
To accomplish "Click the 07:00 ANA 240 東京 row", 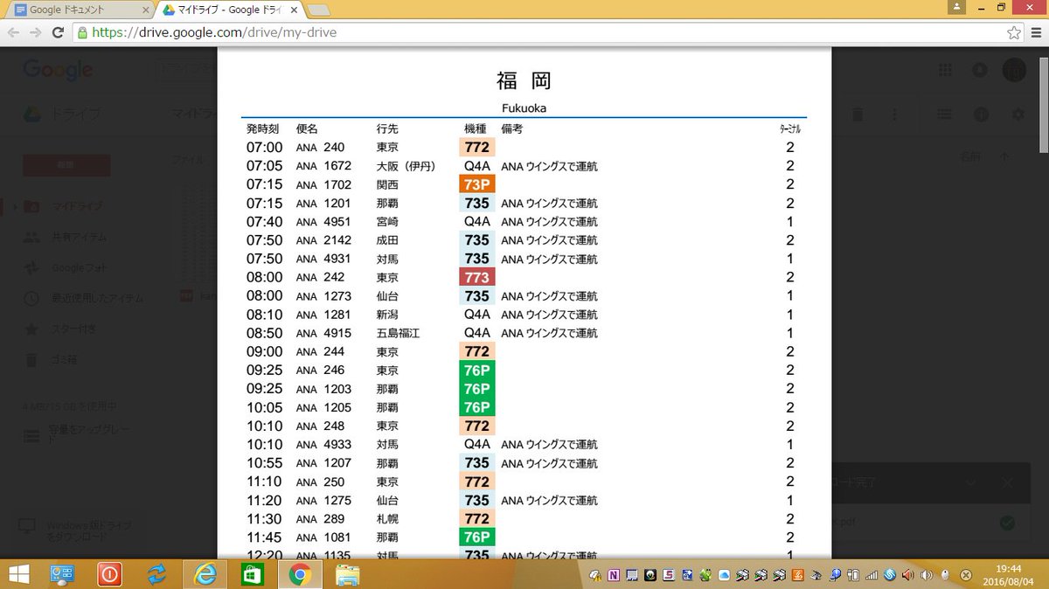I will pos(523,148).
